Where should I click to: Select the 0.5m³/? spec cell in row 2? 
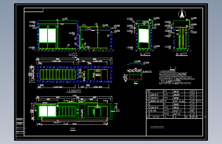coord(177,110)
